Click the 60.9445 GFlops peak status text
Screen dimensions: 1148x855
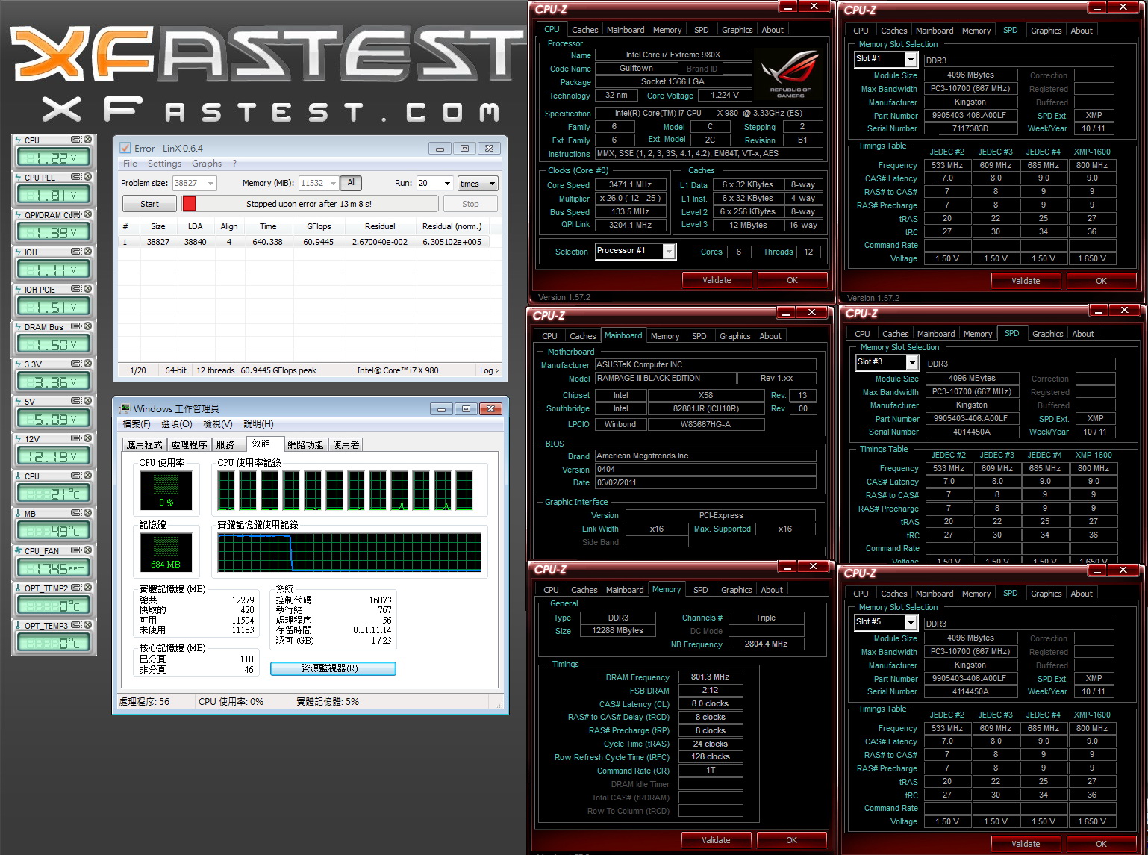pyautogui.click(x=278, y=370)
